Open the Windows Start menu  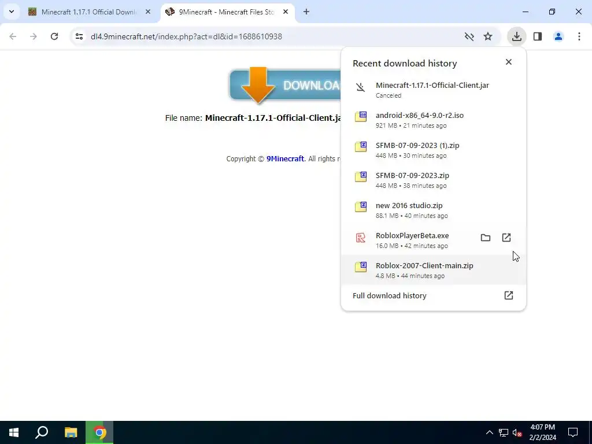tap(14, 432)
